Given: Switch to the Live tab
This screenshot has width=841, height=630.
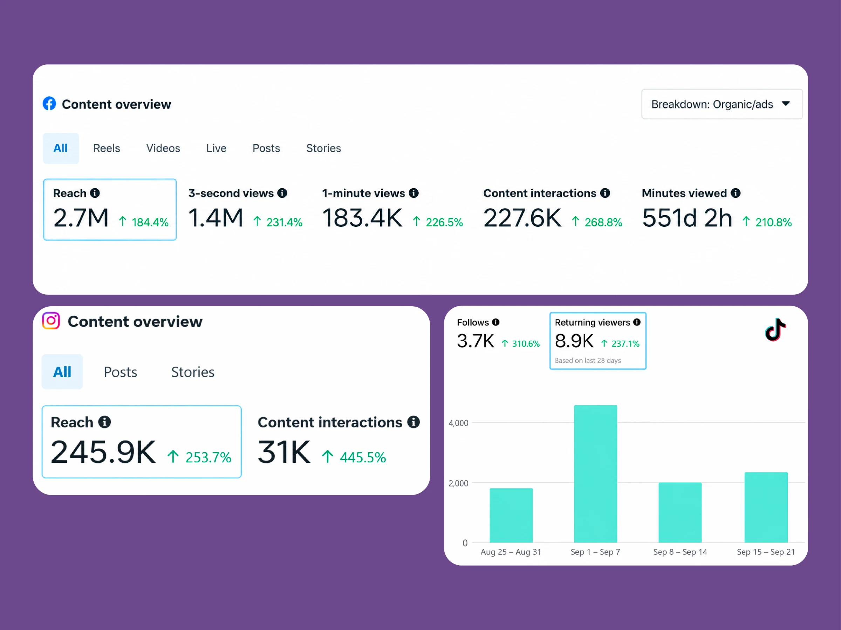Looking at the screenshot, I should pyautogui.click(x=216, y=148).
